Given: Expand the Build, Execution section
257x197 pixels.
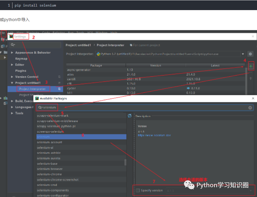Looking at the screenshot, I should [x=12, y=101].
